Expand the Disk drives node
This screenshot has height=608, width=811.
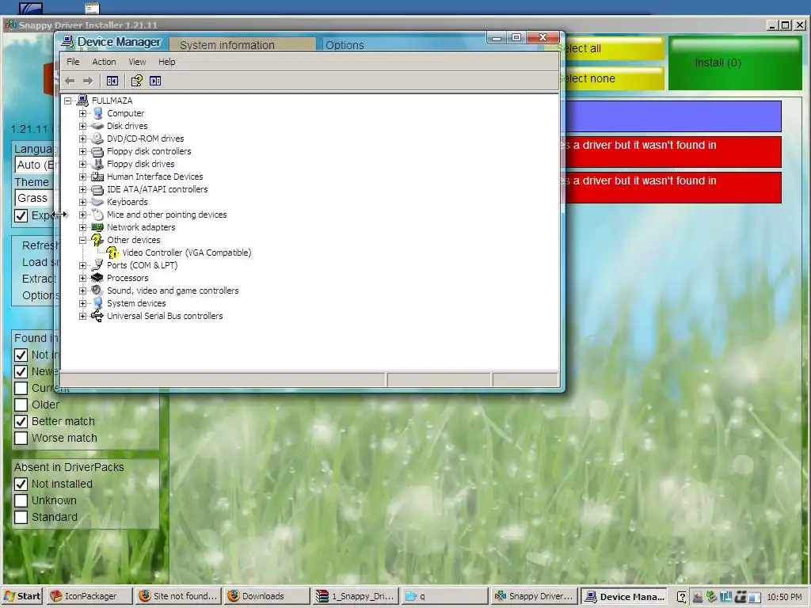pyautogui.click(x=82, y=126)
